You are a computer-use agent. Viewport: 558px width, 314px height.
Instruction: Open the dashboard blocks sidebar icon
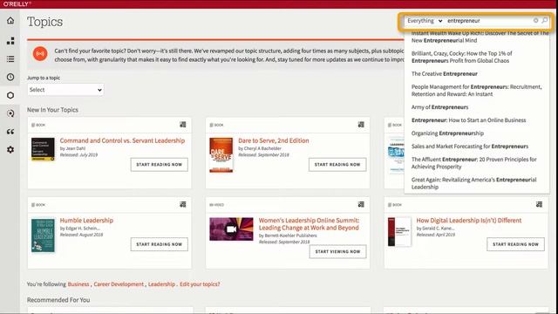tap(10, 41)
